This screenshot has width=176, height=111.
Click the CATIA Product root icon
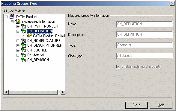click(x=12, y=17)
